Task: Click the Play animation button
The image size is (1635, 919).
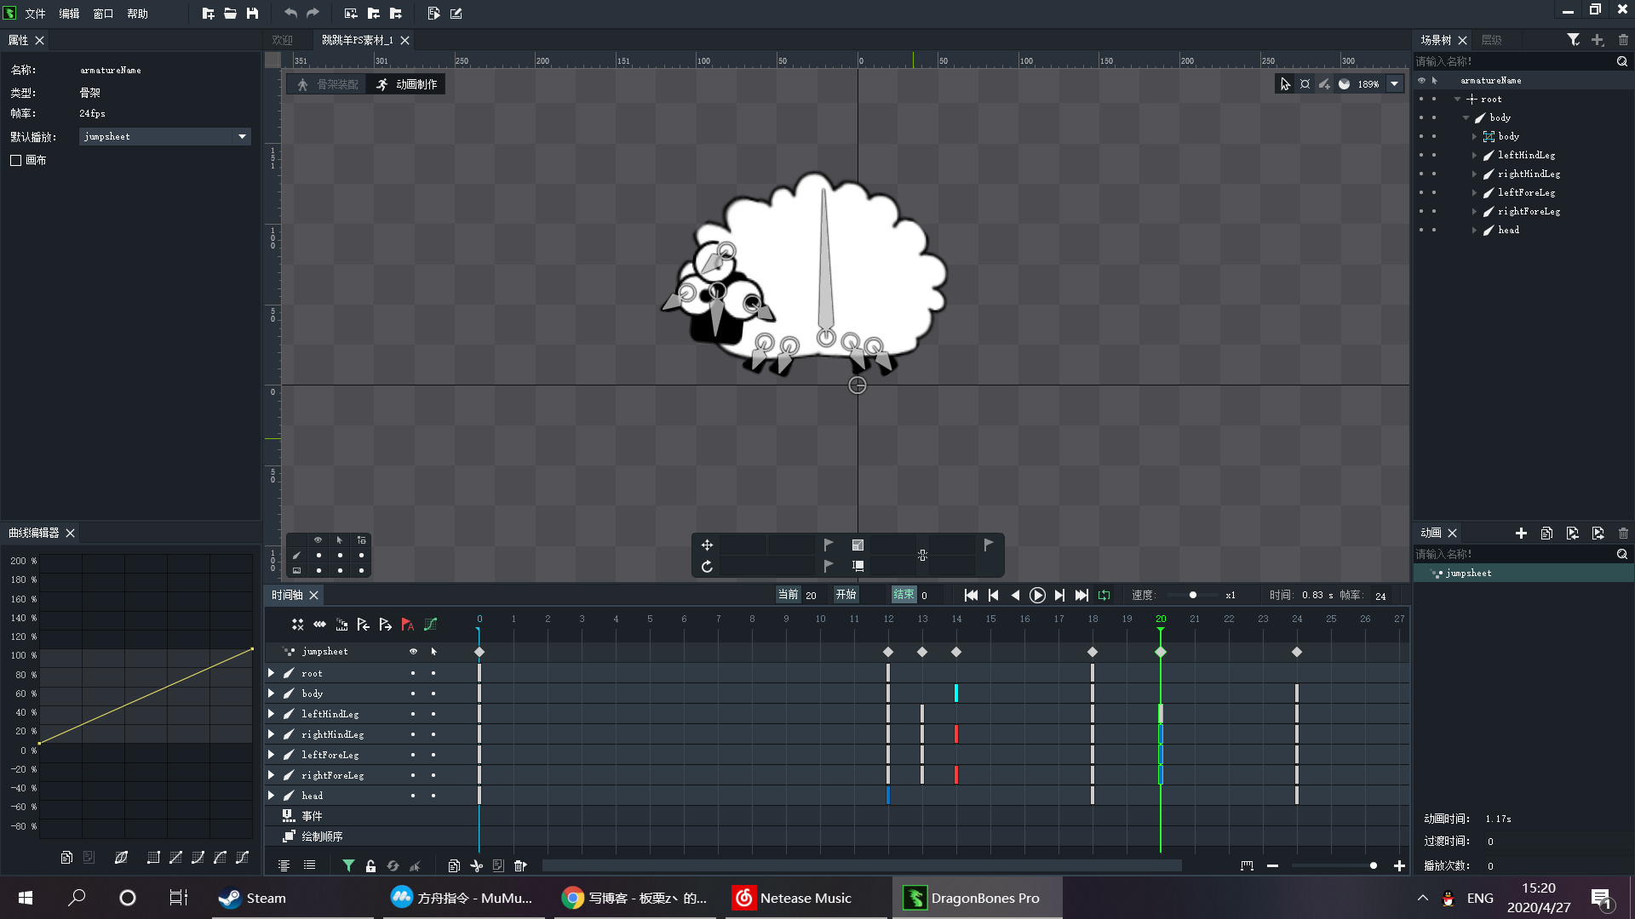Action: pyautogui.click(x=1037, y=596)
